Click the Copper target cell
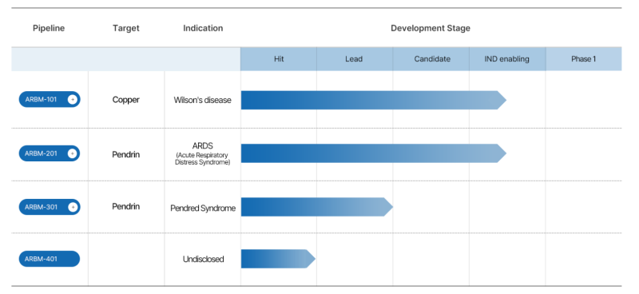639x294 pixels. coord(126,100)
